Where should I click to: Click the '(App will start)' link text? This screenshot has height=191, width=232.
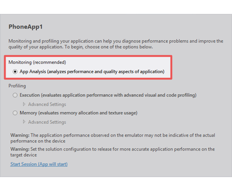coord(53,164)
